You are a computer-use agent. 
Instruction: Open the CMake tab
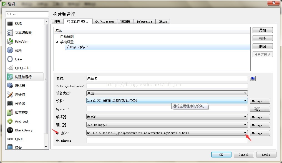163,22
